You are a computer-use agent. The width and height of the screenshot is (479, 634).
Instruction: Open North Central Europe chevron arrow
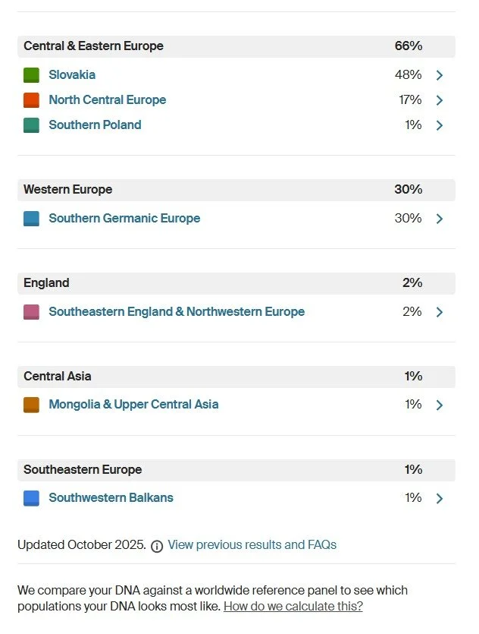pyautogui.click(x=440, y=100)
